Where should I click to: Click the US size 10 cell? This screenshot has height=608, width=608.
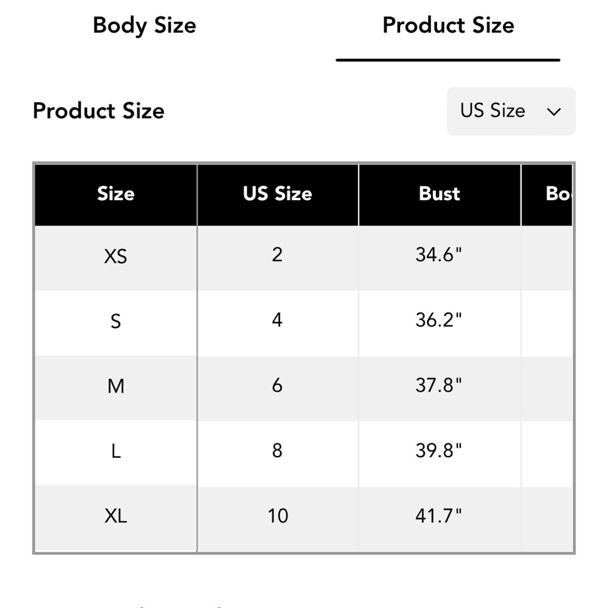[278, 519]
